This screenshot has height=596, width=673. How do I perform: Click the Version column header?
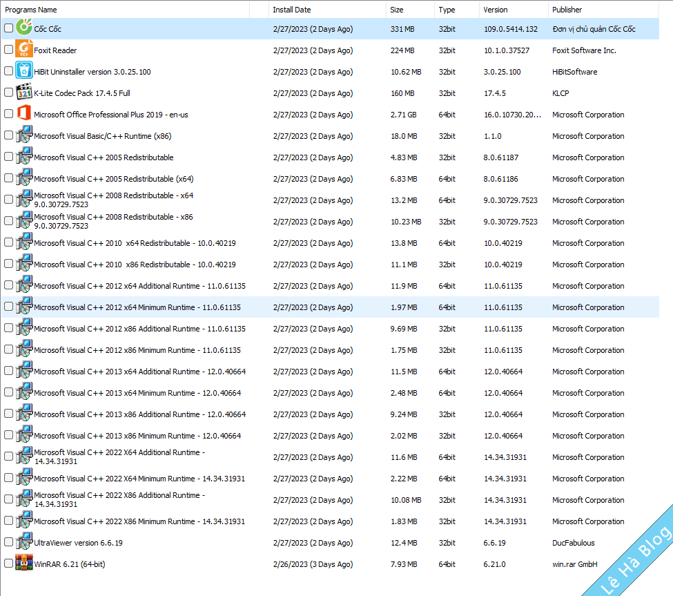coord(496,10)
